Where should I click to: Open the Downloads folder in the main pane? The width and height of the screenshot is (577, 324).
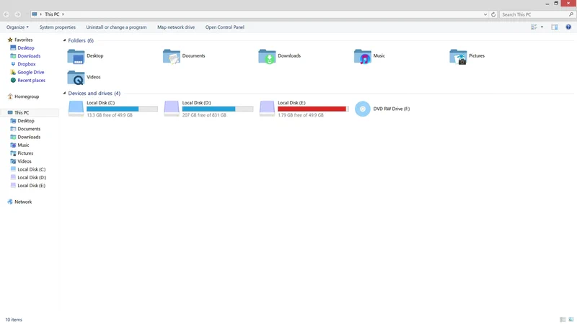[x=267, y=56]
